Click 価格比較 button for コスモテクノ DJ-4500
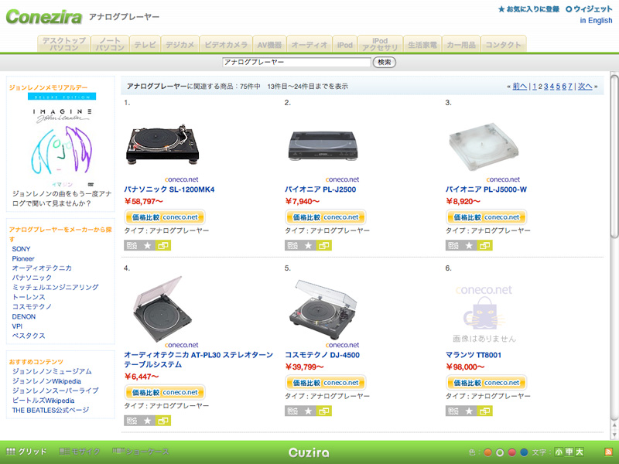The height and width of the screenshot is (464, 619). [x=325, y=383]
